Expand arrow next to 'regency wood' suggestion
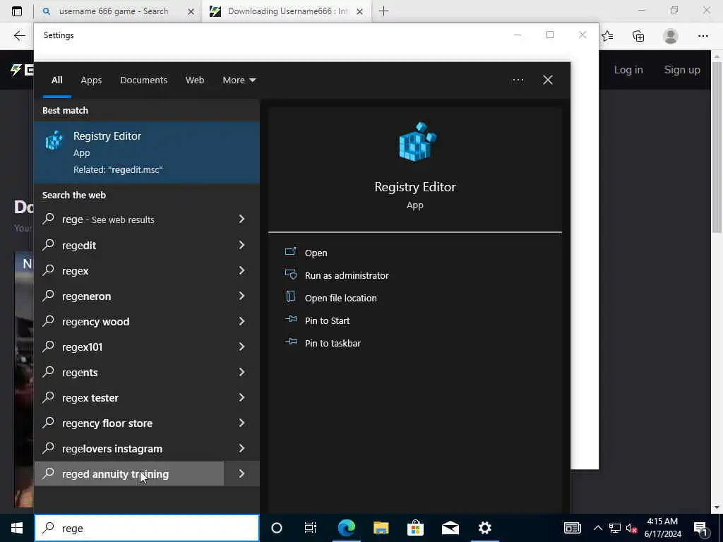 pyautogui.click(x=241, y=321)
